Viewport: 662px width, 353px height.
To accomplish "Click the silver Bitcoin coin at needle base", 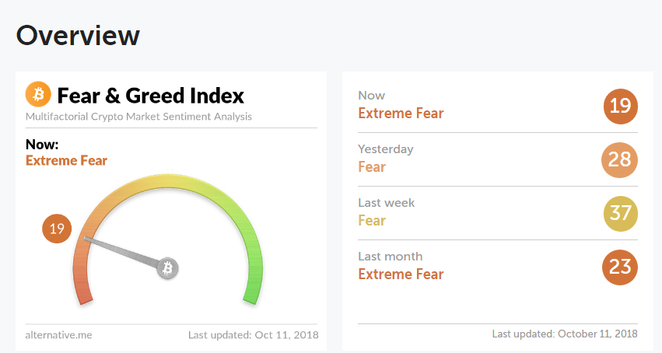I will pos(167,269).
